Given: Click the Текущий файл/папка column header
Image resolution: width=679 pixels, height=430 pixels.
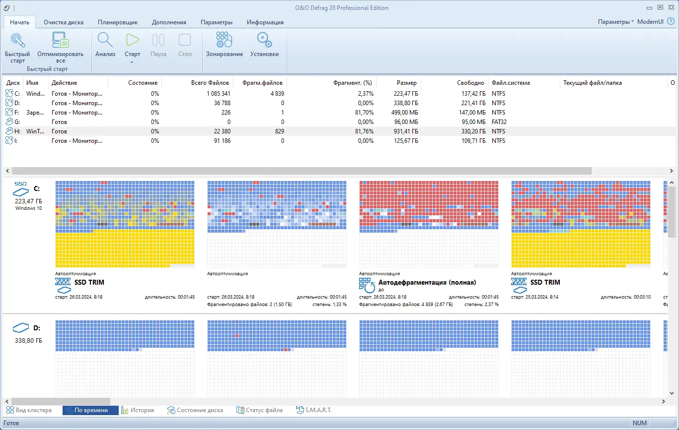Looking at the screenshot, I should pos(614,83).
